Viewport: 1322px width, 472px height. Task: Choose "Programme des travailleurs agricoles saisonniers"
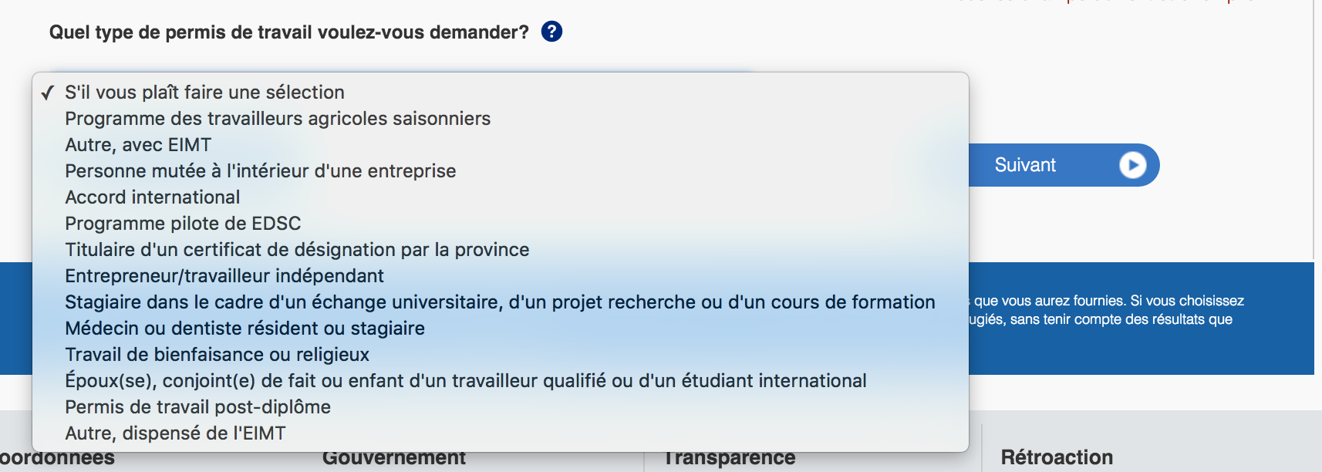278,119
